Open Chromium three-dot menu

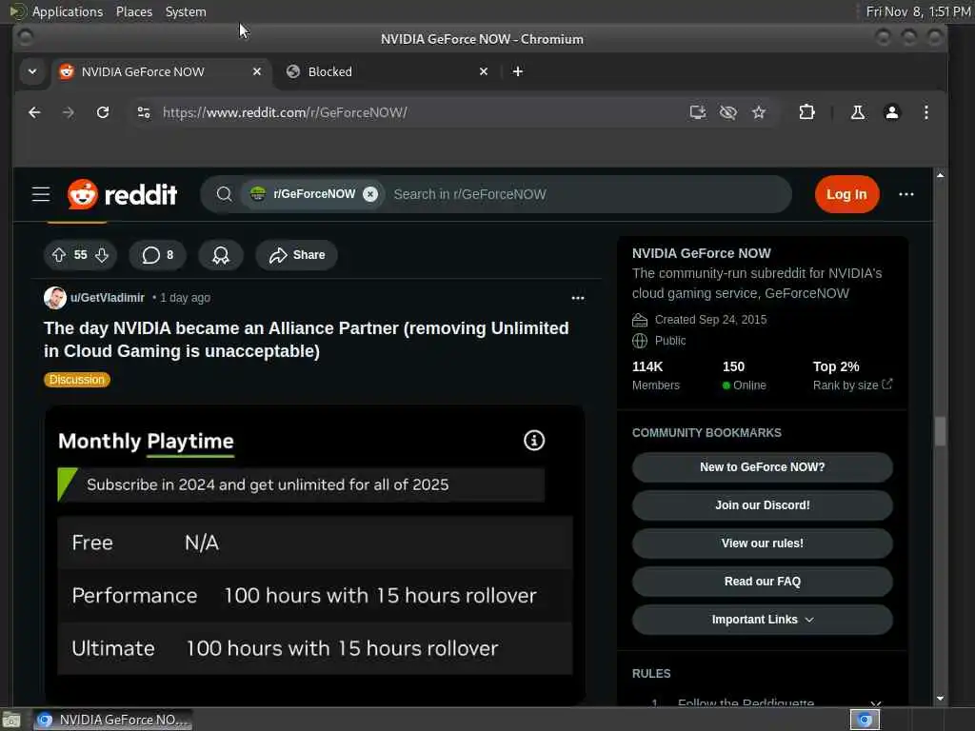point(925,112)
